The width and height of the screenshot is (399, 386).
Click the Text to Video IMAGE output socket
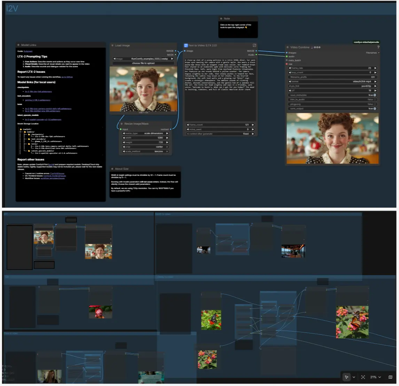click(256, 51)
